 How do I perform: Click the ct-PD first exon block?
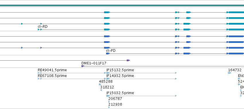[108, 53]
